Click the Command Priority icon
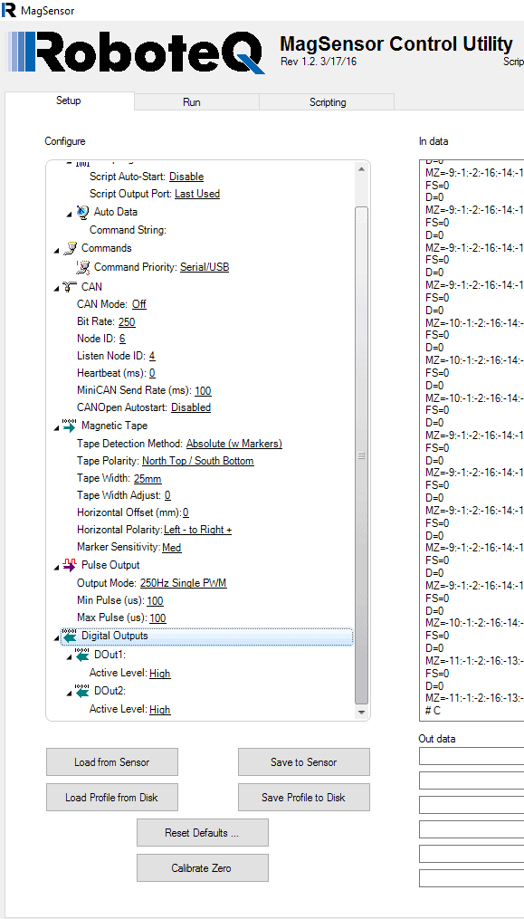The width and height of the screenshot is (524, 919). click(x=82, y=267)
